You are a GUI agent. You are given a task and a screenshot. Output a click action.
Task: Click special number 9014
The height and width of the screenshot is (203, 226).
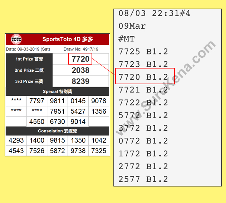(x=78, y=122)
